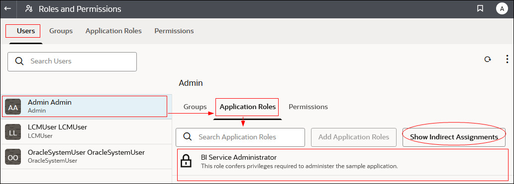
Task: Click the role description 'This role confers privileges'
Action: (x=299, y=166)
